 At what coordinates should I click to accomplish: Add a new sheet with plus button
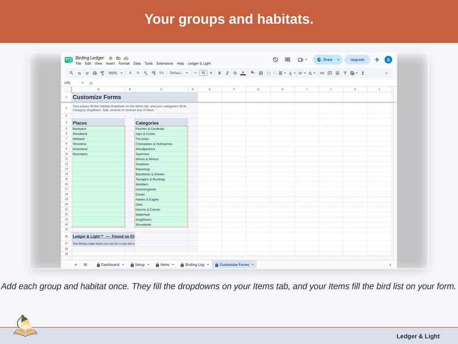pyautogui.click(x=76, y=265)
